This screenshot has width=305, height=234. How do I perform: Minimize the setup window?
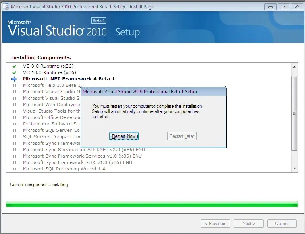[x=271, y=7]
